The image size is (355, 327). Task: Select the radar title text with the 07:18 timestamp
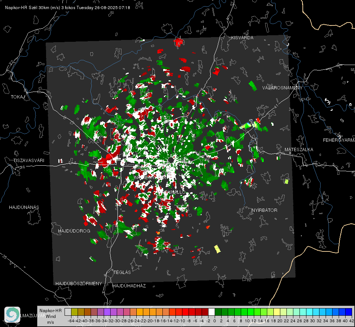[67, 8]
